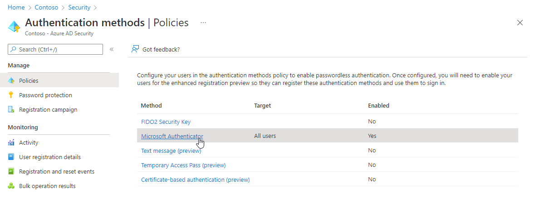Navigate to Security breadcrumb
This screenshot has height=198, width=535.
coord(79,7)
